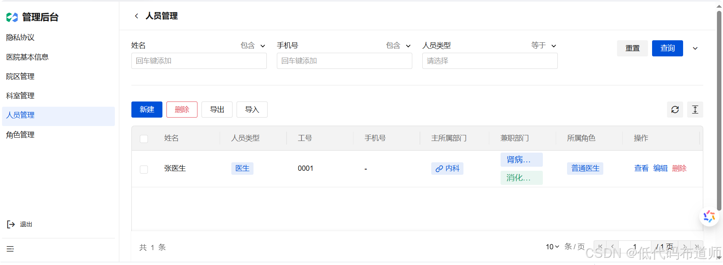The image size is (723, 265).
Task: Click the 导出 export button
Action: click(217, 110)
